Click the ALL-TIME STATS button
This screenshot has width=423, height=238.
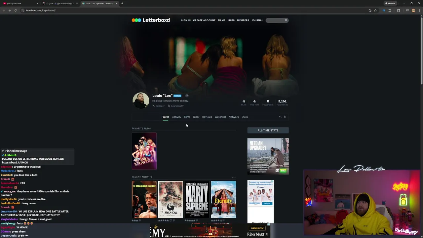268,130
